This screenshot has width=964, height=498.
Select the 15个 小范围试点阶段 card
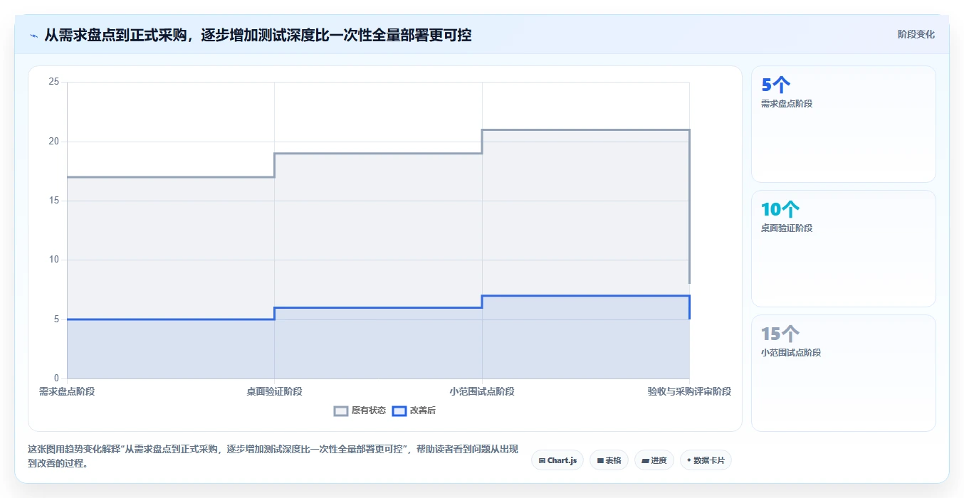coord(844,373)
